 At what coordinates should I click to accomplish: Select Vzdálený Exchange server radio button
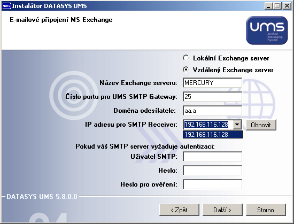[186, 69]
